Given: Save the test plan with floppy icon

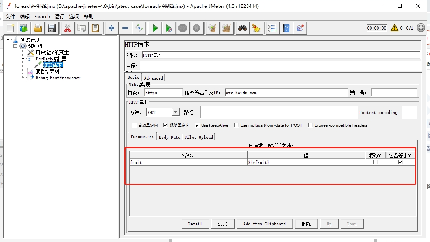Looking at the screenshot, I should point(52,28).
